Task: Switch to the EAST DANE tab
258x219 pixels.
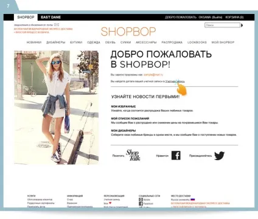Action: pyautogui.click(x=51, y=17)
